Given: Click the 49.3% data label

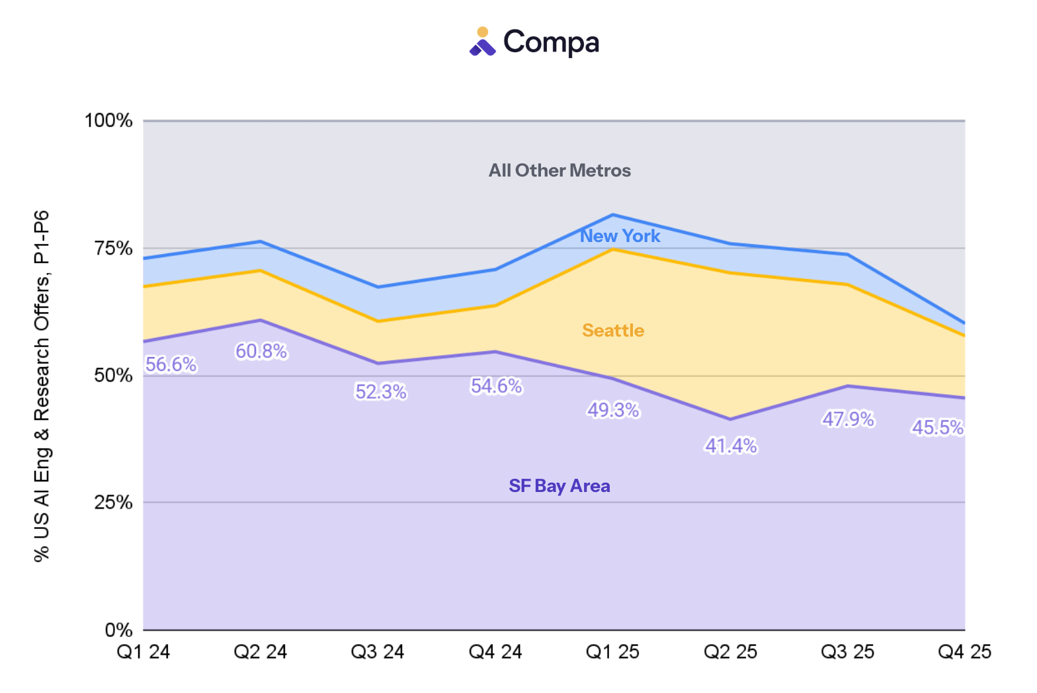Looking at the screenshot, I should point(613,410).
